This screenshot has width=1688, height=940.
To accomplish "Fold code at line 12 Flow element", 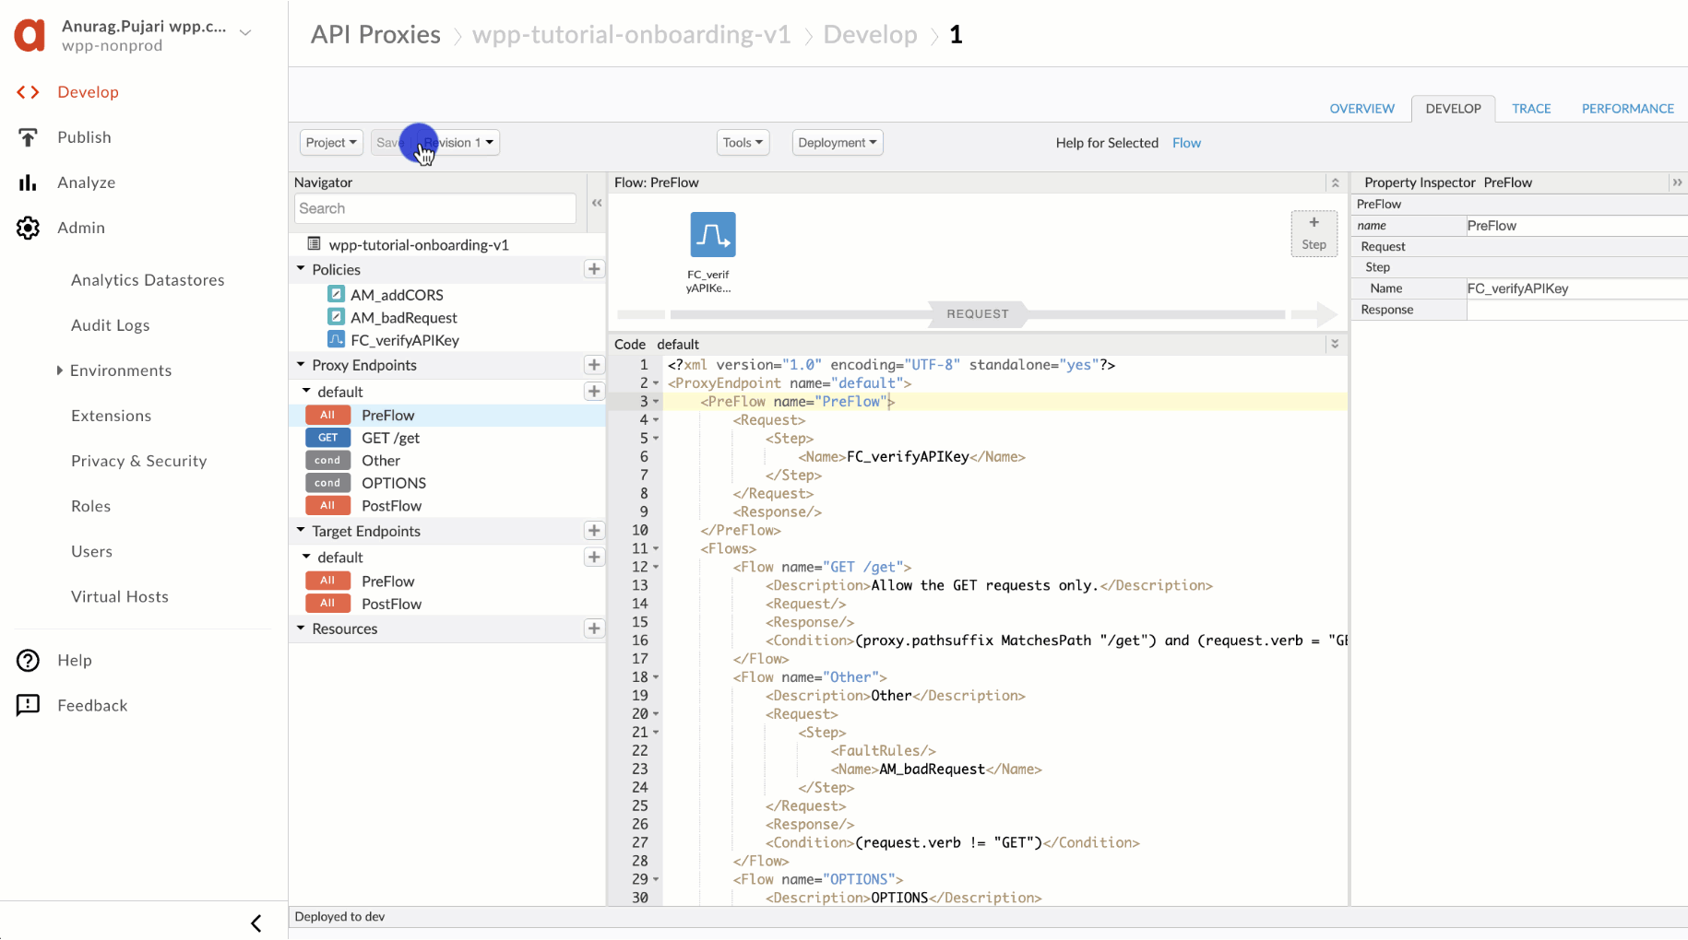I will (656, 568).
